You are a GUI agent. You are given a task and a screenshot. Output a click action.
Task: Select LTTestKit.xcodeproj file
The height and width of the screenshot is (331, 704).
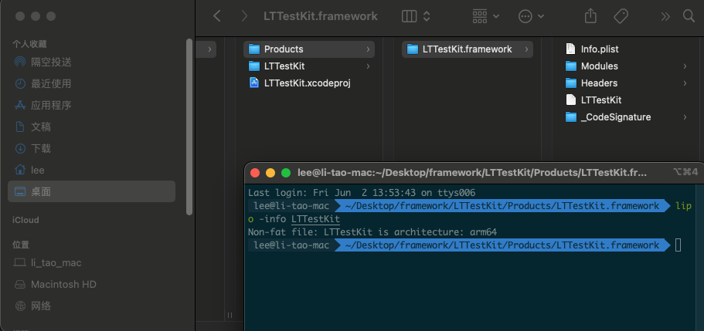(309, 83)
